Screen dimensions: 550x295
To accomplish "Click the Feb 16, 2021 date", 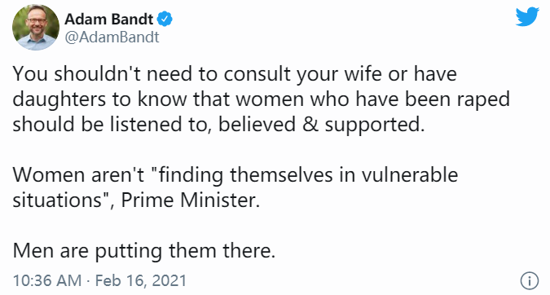I will click(141, 280).
